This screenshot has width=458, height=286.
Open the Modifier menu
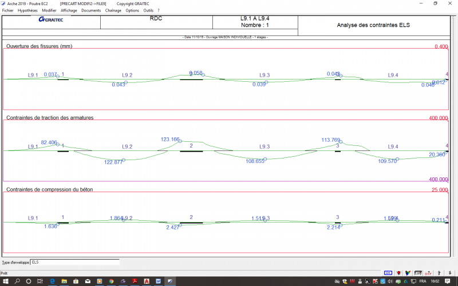point(49,10)
